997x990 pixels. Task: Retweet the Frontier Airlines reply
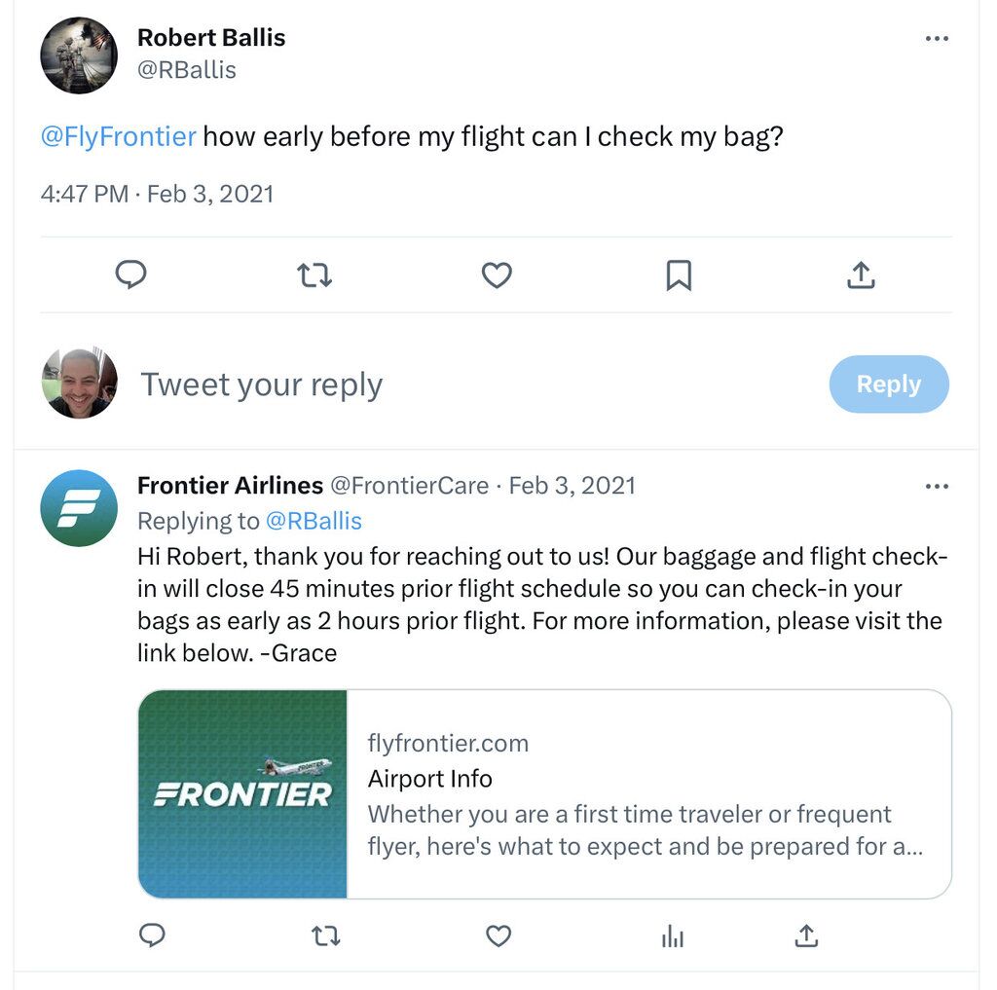pos(325,936)
